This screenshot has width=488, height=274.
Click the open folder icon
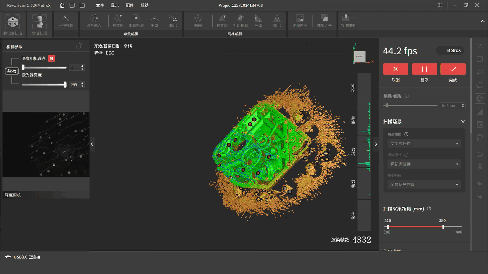82,5
